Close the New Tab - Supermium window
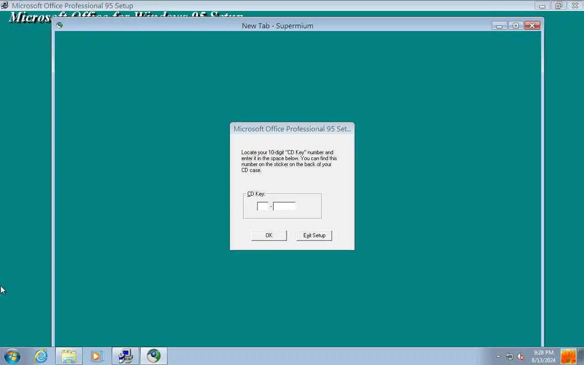584x365 pixels. coord(532,26)
